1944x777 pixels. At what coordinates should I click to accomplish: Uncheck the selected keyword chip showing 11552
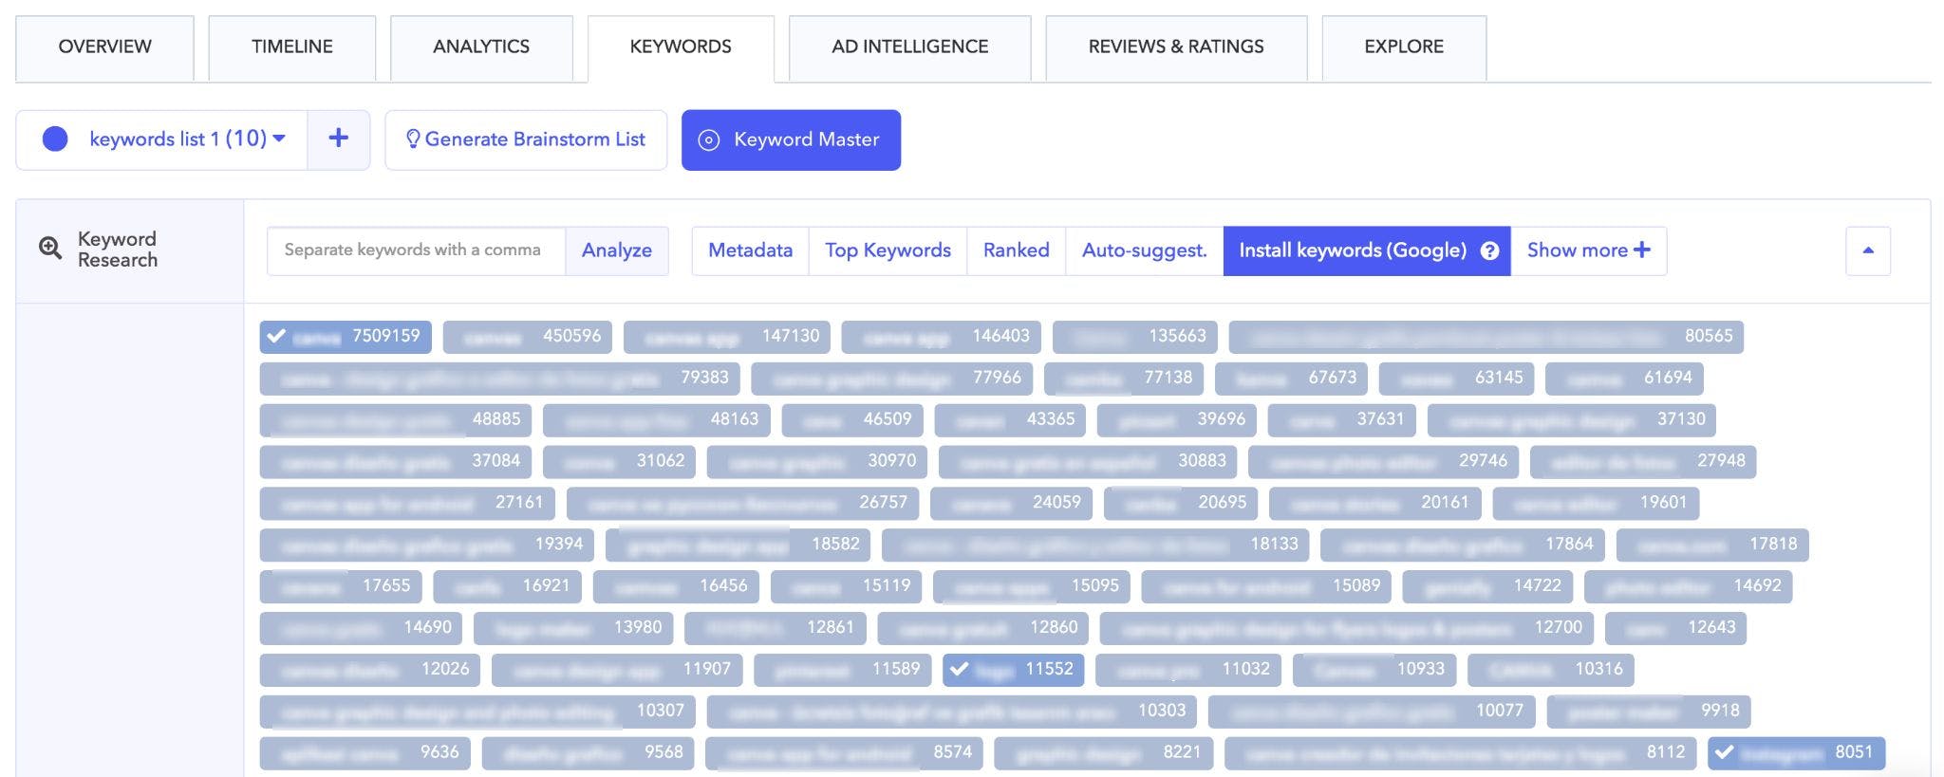point(1013,670)
